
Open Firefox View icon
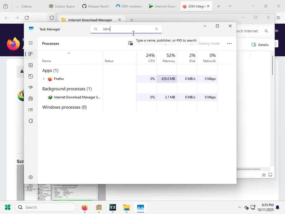6,6
